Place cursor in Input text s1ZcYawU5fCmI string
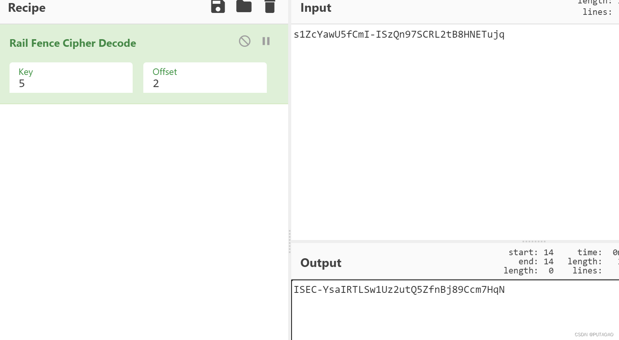Viewport: 619px width, 340px height. point(399,35)
